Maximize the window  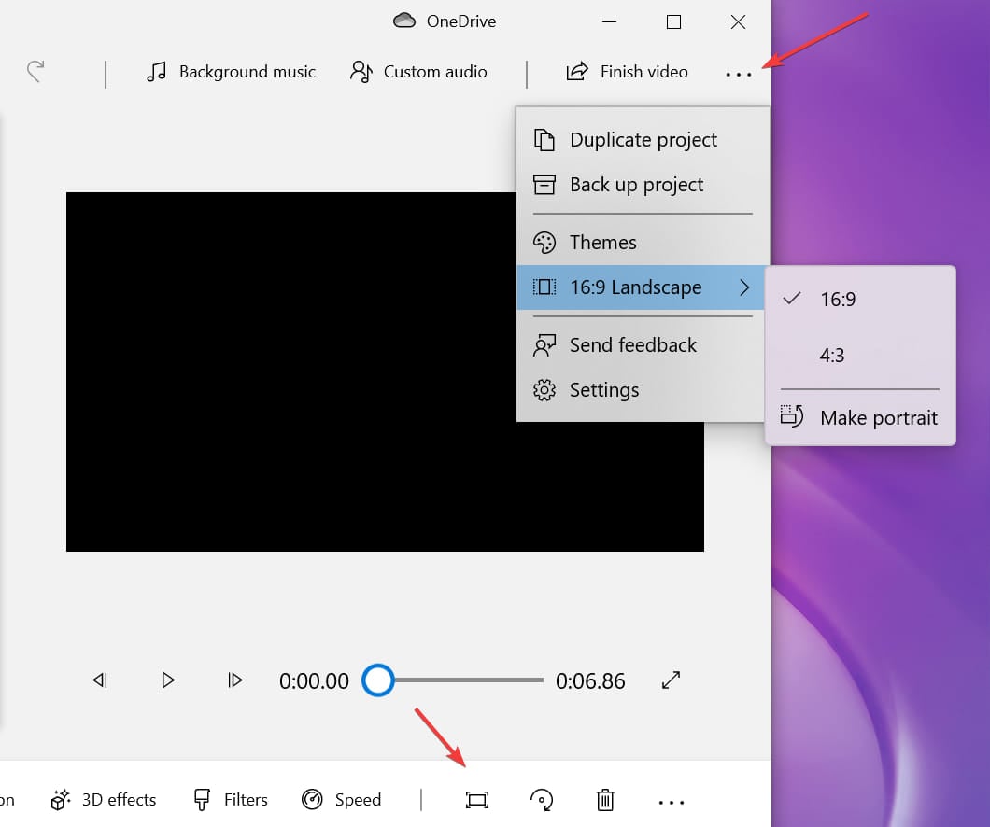673,22
